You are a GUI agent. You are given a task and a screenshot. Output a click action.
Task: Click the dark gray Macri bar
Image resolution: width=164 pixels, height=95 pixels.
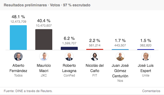44,40
